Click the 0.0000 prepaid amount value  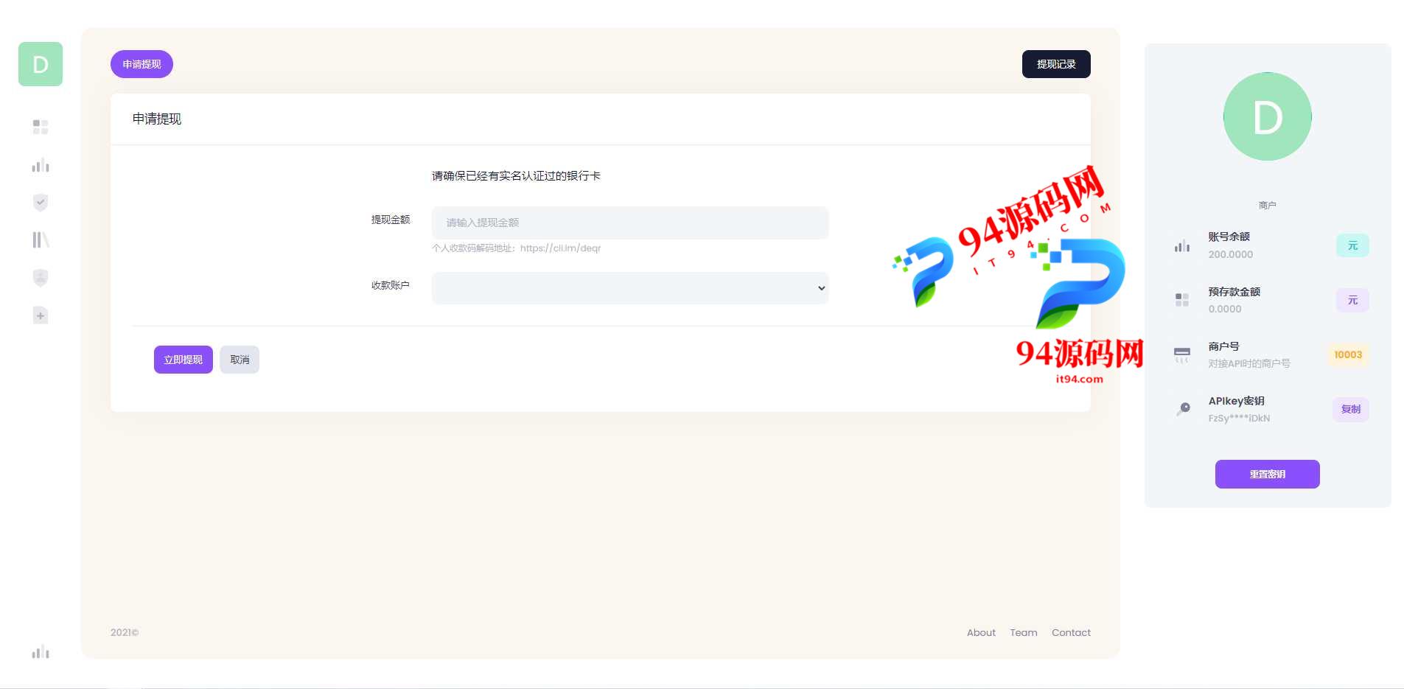coord(1225,309)
